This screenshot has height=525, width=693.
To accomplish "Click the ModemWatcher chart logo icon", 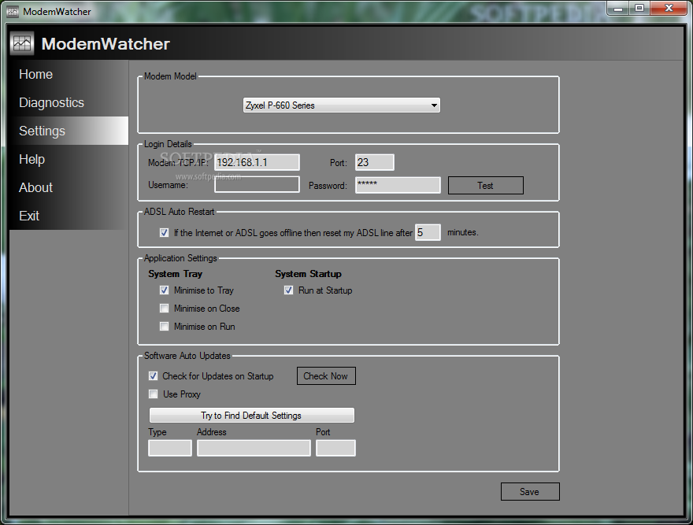I will click(x=22, y=44).
